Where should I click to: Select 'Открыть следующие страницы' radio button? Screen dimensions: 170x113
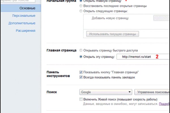(81, 11)
